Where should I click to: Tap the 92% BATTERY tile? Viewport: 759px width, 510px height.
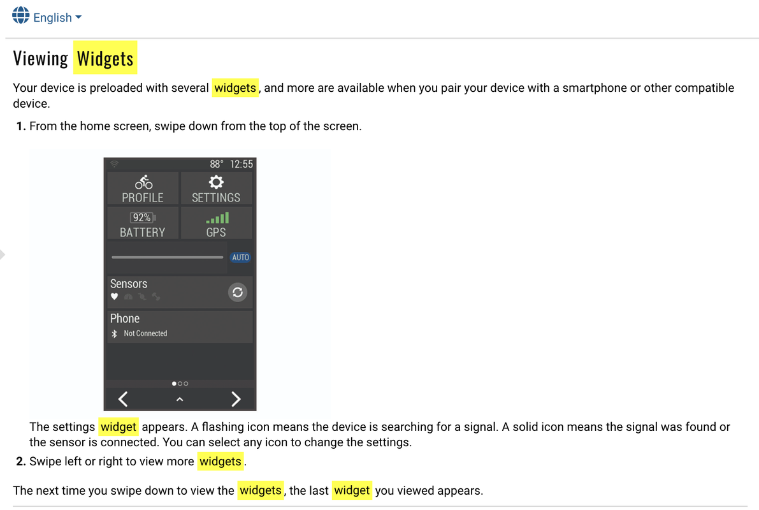(143, 222)
